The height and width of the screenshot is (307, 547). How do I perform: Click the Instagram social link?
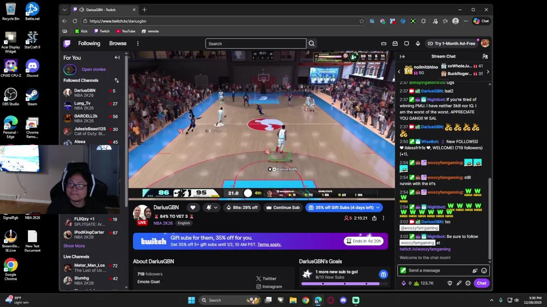click(x=269, y=287)
